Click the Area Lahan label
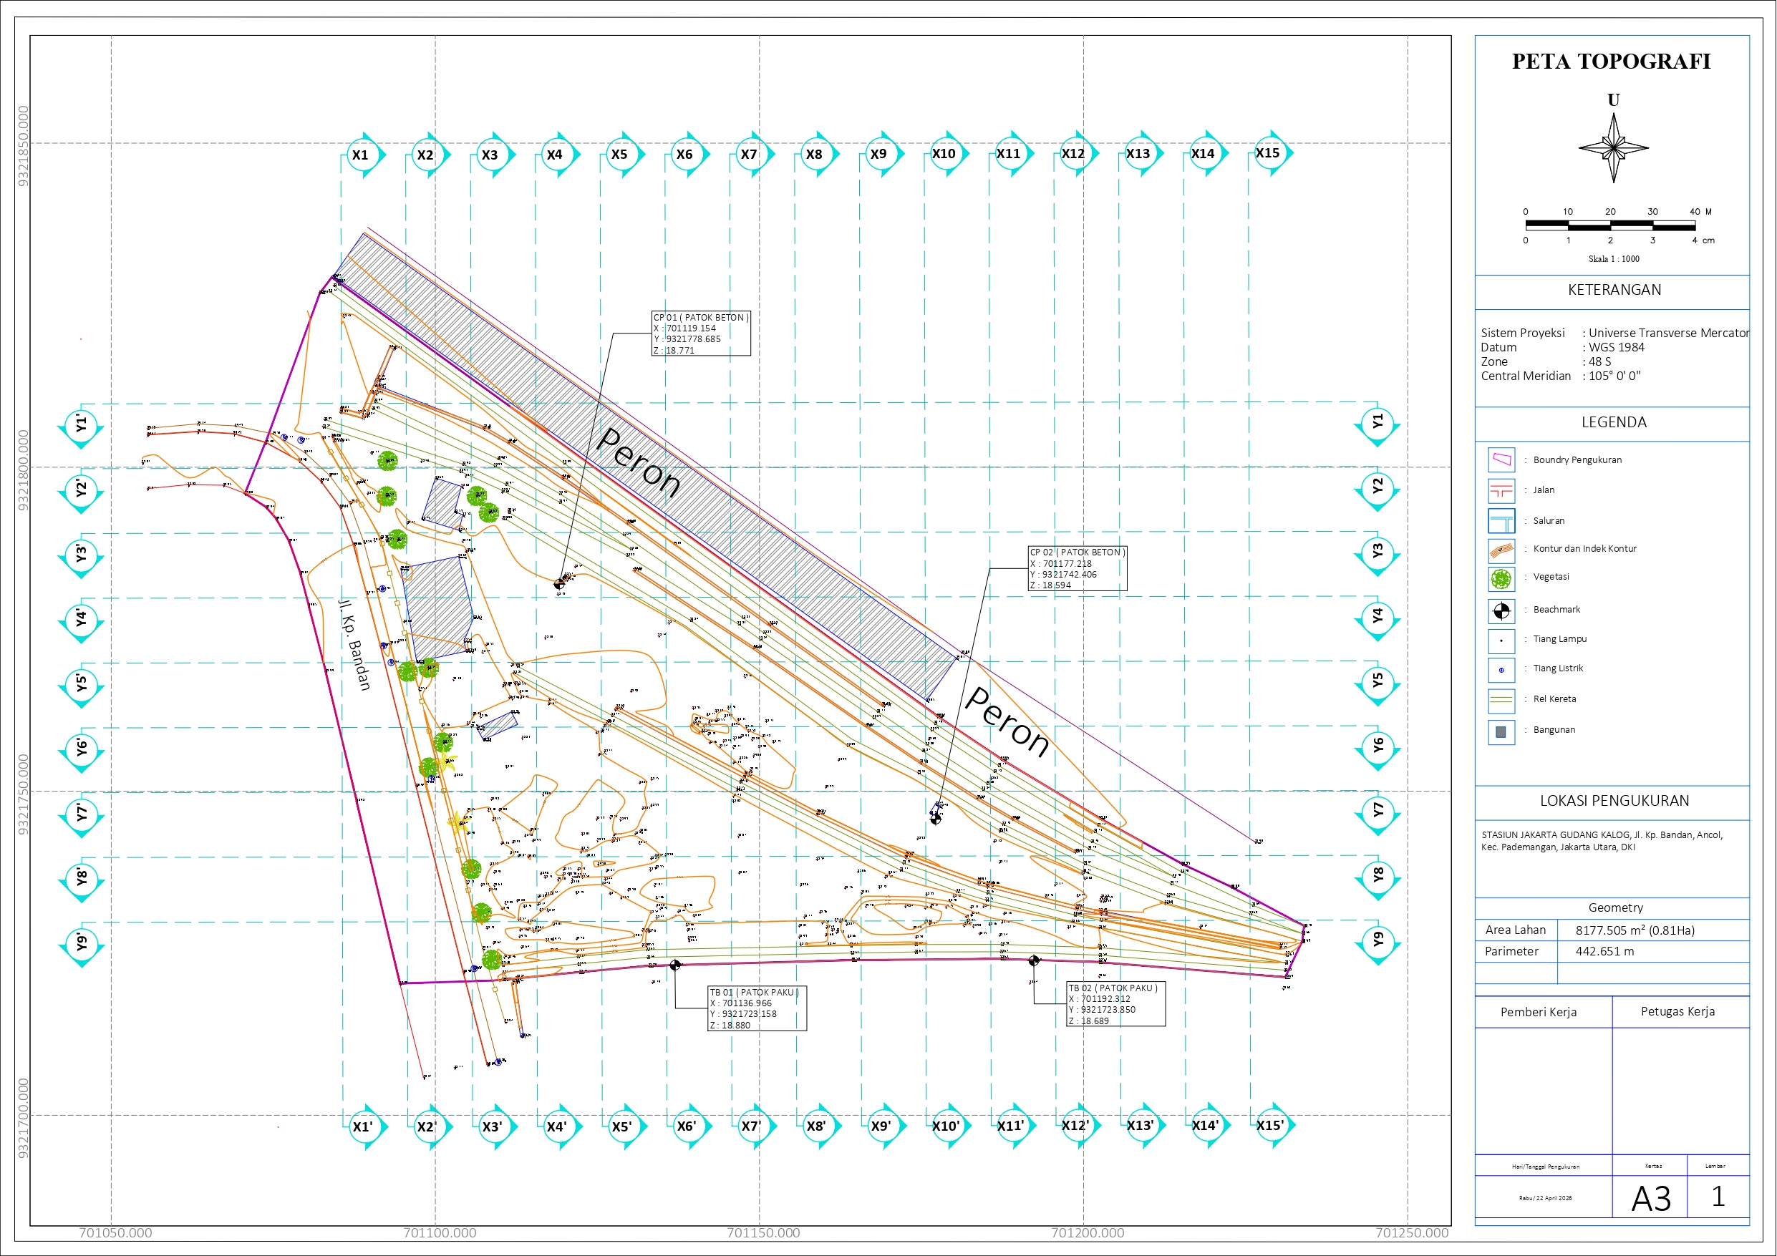The image size is (1777, 1256). coord(1516,930)
